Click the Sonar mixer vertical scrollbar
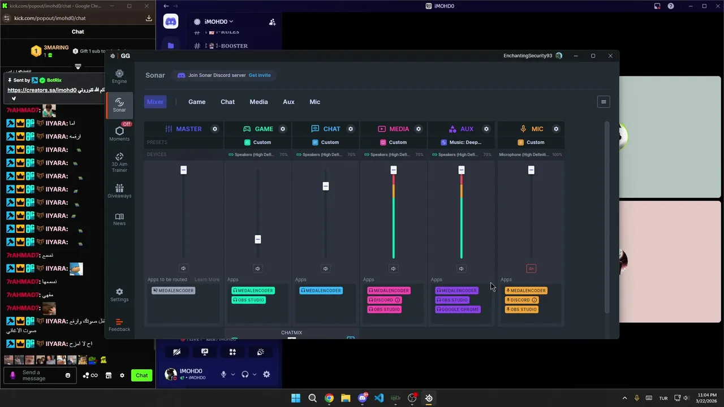This screenshot has width=724, height=407. tap(607, 218)
